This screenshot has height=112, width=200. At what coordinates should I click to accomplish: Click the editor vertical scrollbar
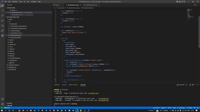click(199, 32)
